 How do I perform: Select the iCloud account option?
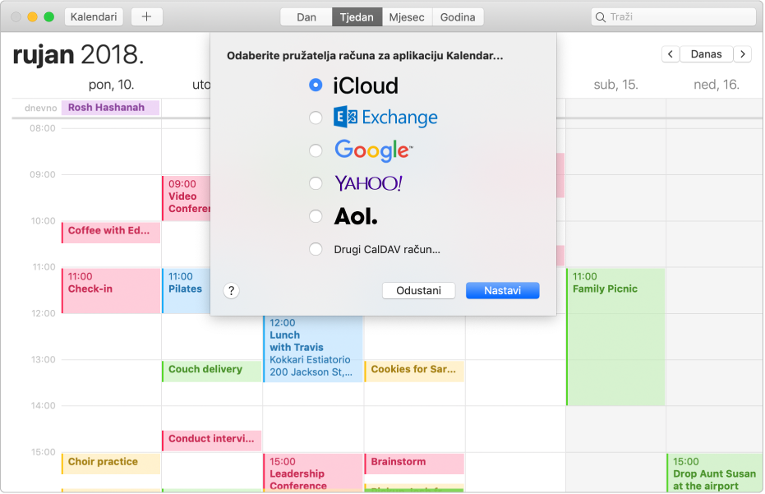tap(316, 85)
